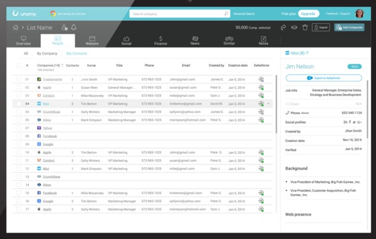Check the box for row 01 Trademarter
Image resolution: width=376 pixels, height=239 pixels.
19,79
